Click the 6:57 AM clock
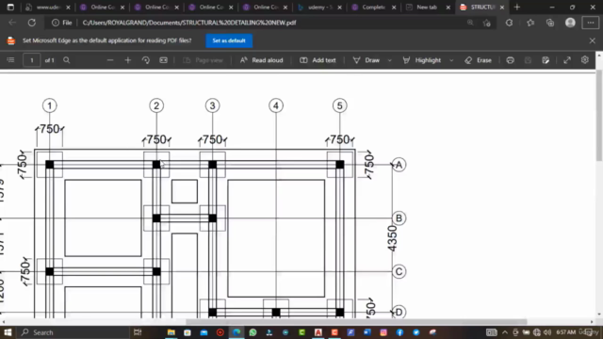This screenshot has width=603, height=339. 565,332
